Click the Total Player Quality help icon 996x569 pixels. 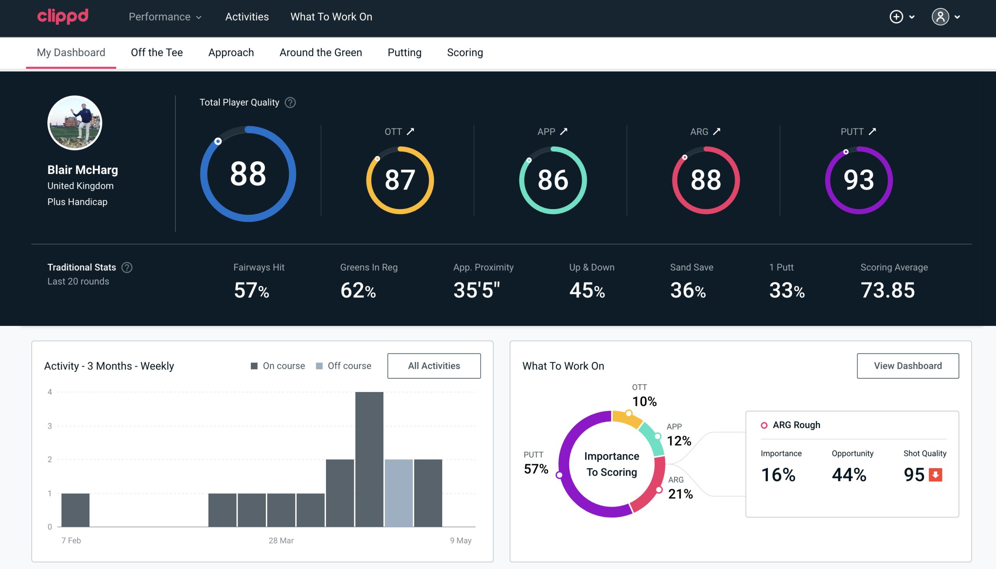point(289,102)
